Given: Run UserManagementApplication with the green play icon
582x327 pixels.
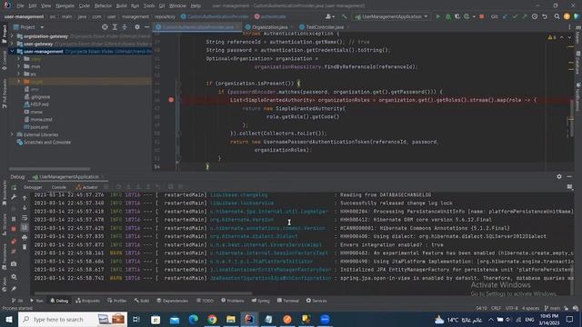Looking at the screenshot, I should point(438,16).
